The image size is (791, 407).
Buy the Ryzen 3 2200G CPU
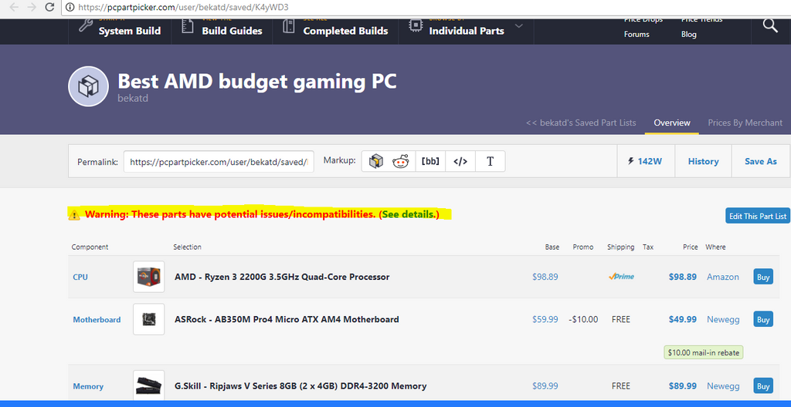[763, 277]
